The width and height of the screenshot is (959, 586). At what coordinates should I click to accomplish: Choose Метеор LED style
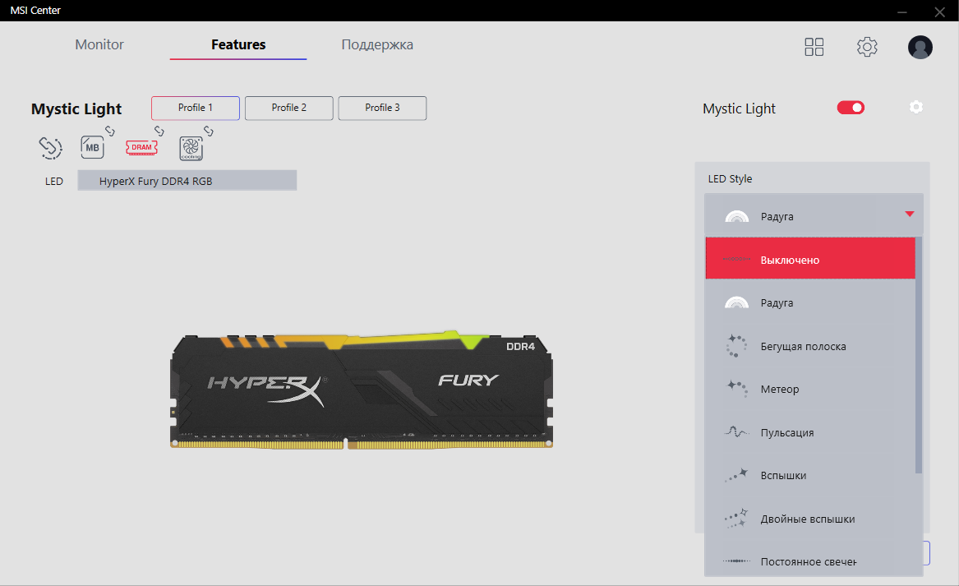point(809,389)
